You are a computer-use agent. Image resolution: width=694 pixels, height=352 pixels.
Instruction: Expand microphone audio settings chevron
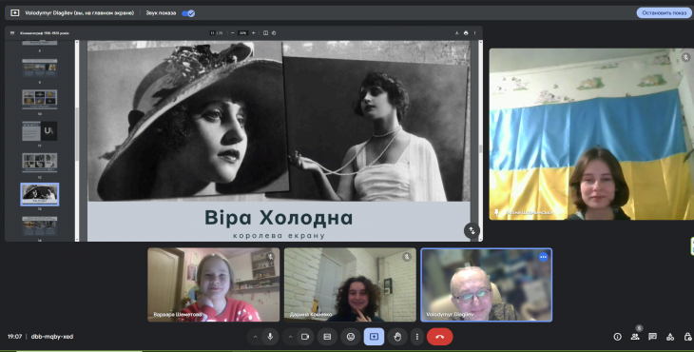[x=255, y=337]
